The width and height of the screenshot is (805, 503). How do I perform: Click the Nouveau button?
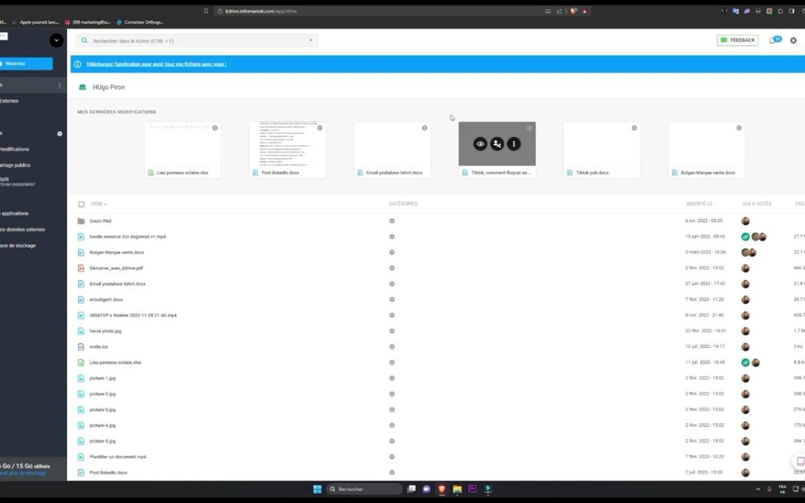[x=25, y=63]
